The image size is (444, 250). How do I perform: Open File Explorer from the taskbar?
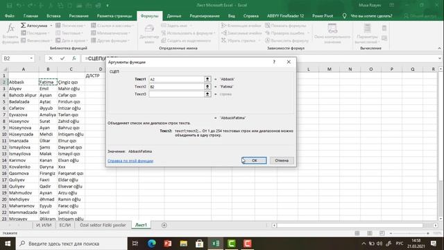[x=183, y=244]
